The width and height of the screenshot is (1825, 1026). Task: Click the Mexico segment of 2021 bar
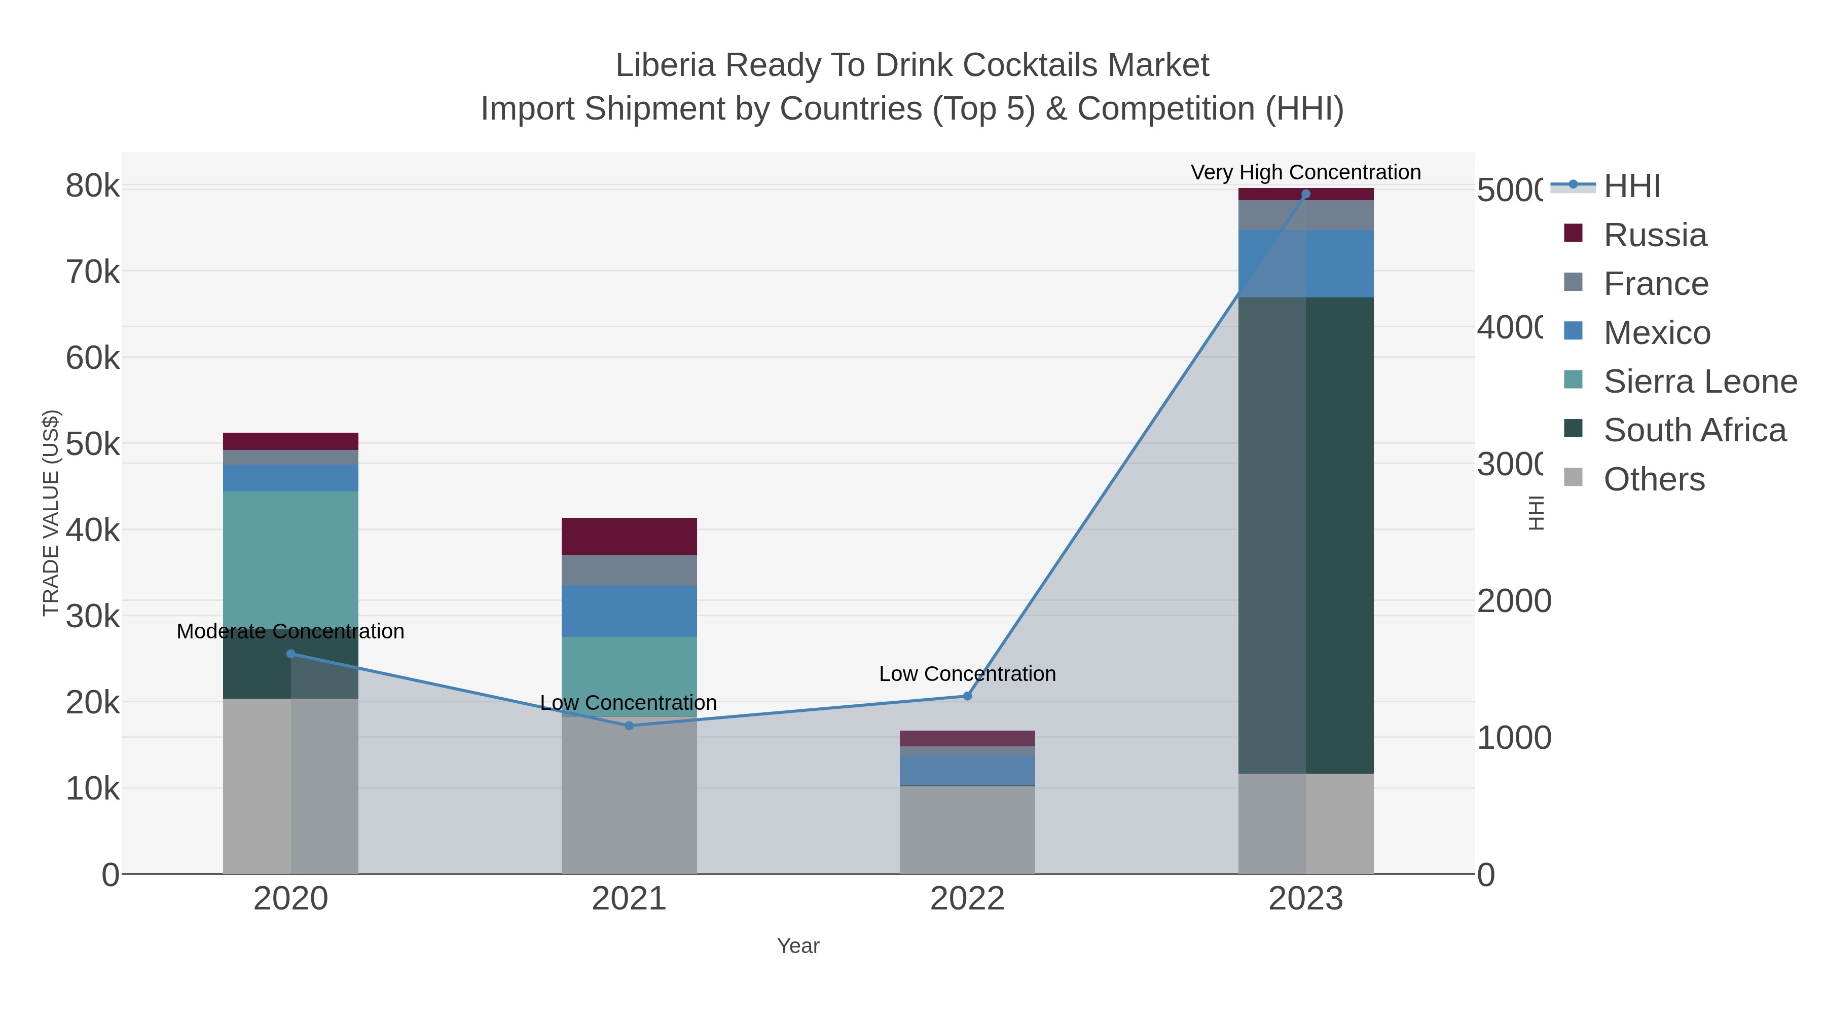click(629, 611)
